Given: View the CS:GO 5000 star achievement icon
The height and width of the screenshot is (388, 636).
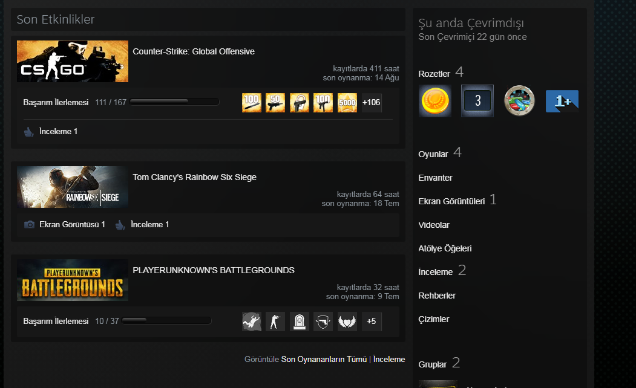Looking at the screenshot, I should pyautogui.click(x=347, y=103).
